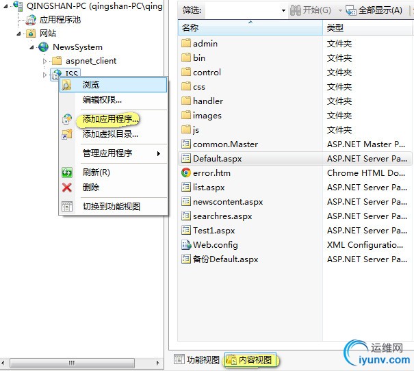Click the 应用程序池 icon in tree

(x=31, y=20)
